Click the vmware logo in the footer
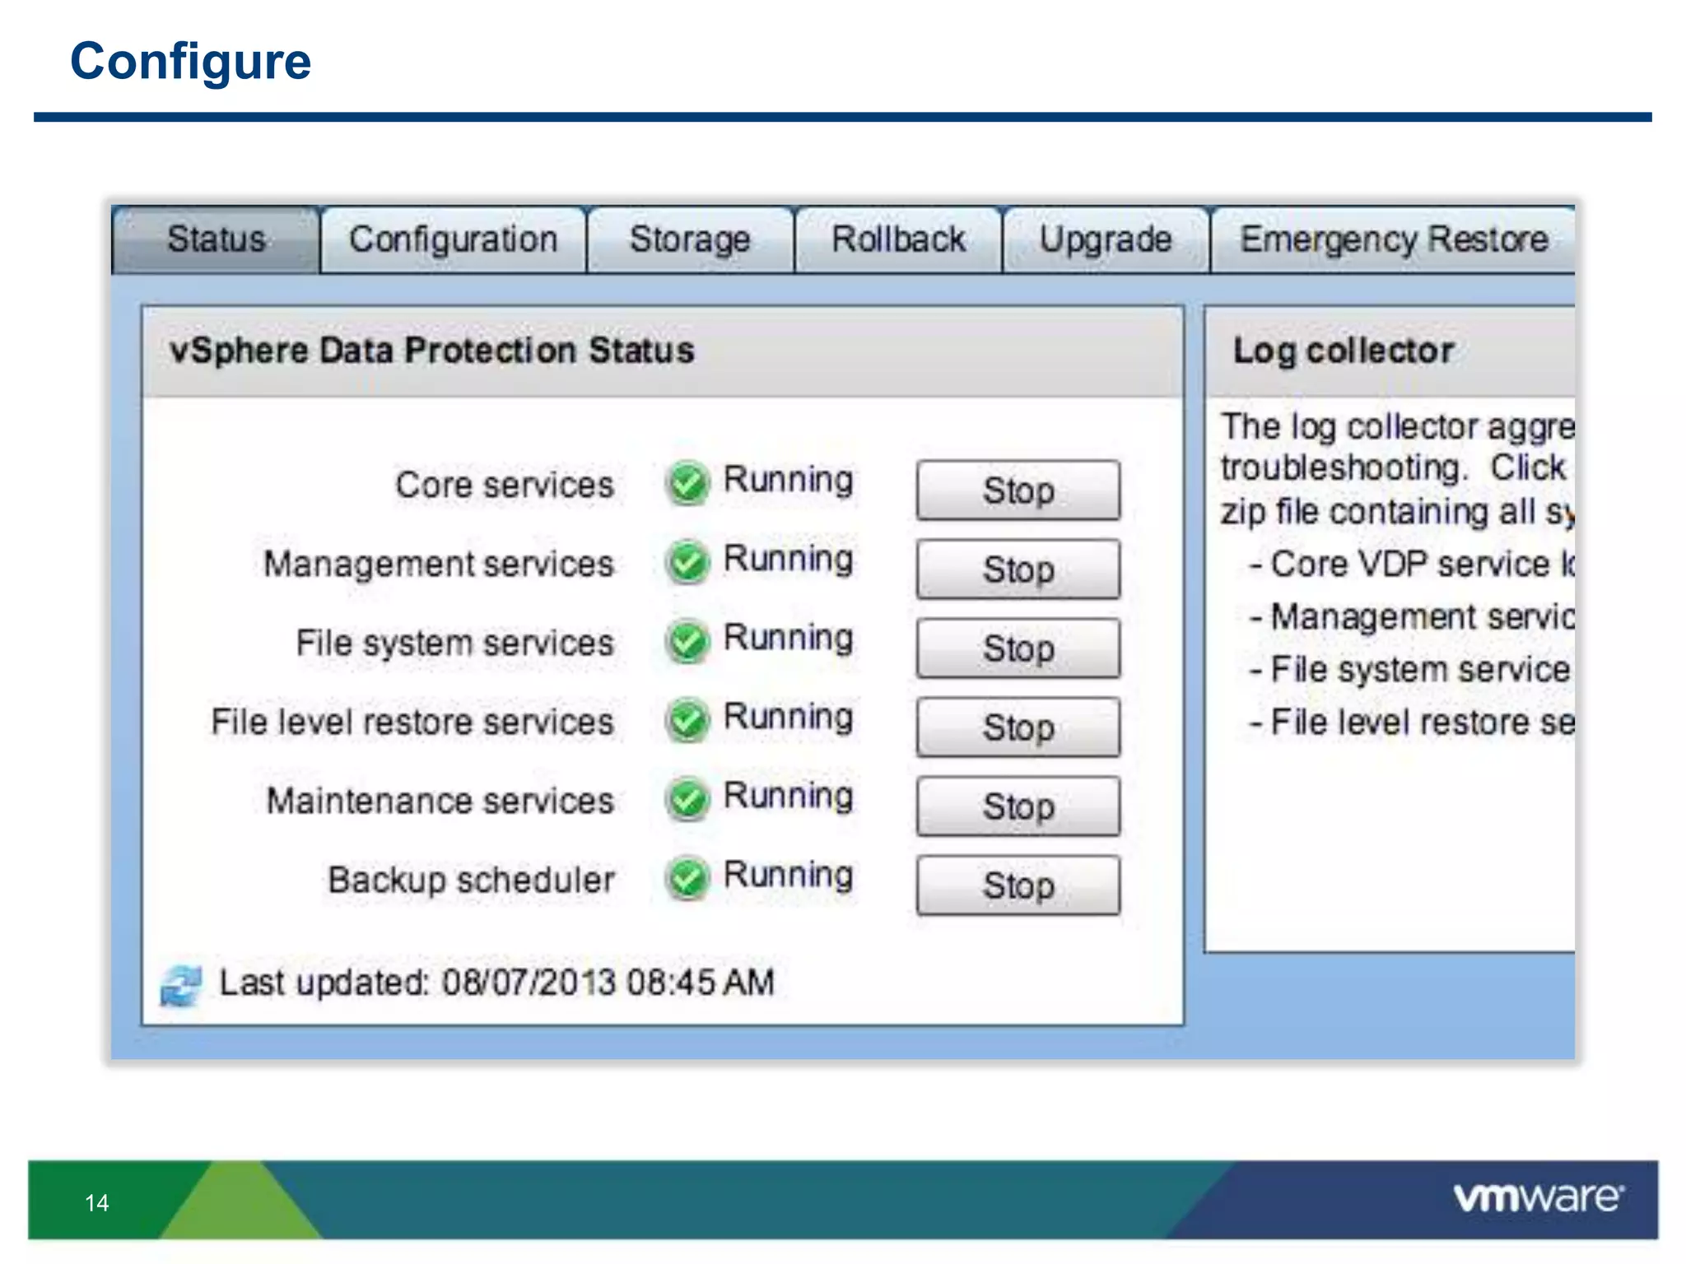Image resolution: width=1686 pixels, height=1264 pixels. [x=1539, y=1197]
